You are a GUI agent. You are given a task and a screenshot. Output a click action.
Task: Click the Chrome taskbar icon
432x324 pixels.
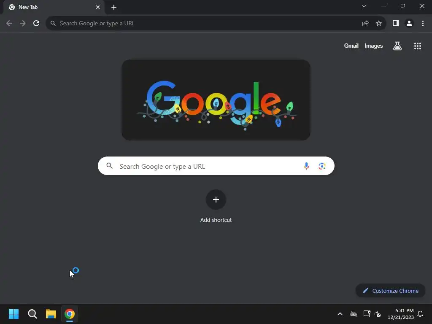pyautogui.click(x=70, y=314)
